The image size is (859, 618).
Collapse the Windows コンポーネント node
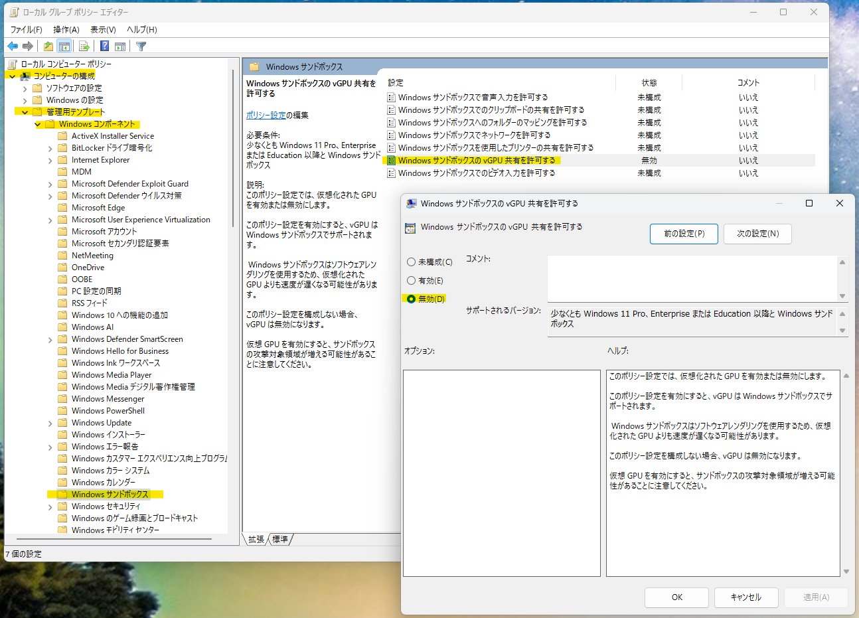37,124
